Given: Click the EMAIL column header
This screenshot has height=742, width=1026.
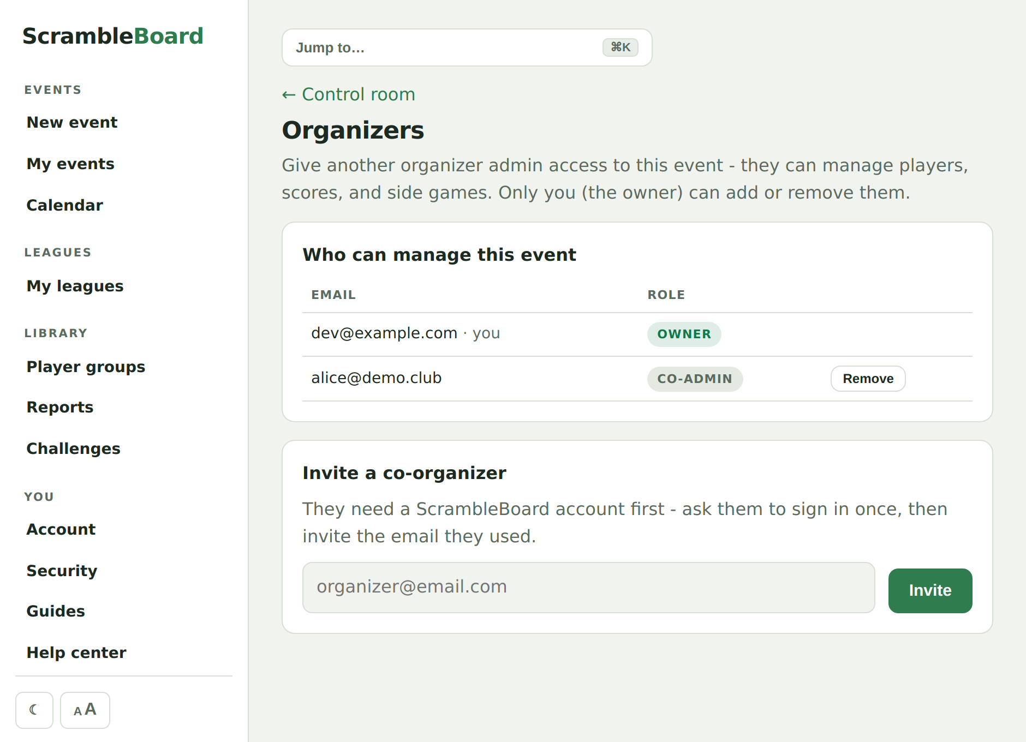Looking at the screenshot, I should point(333,295).
